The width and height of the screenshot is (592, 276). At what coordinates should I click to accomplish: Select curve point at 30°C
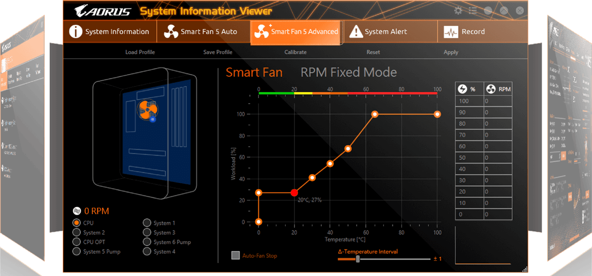312,178
